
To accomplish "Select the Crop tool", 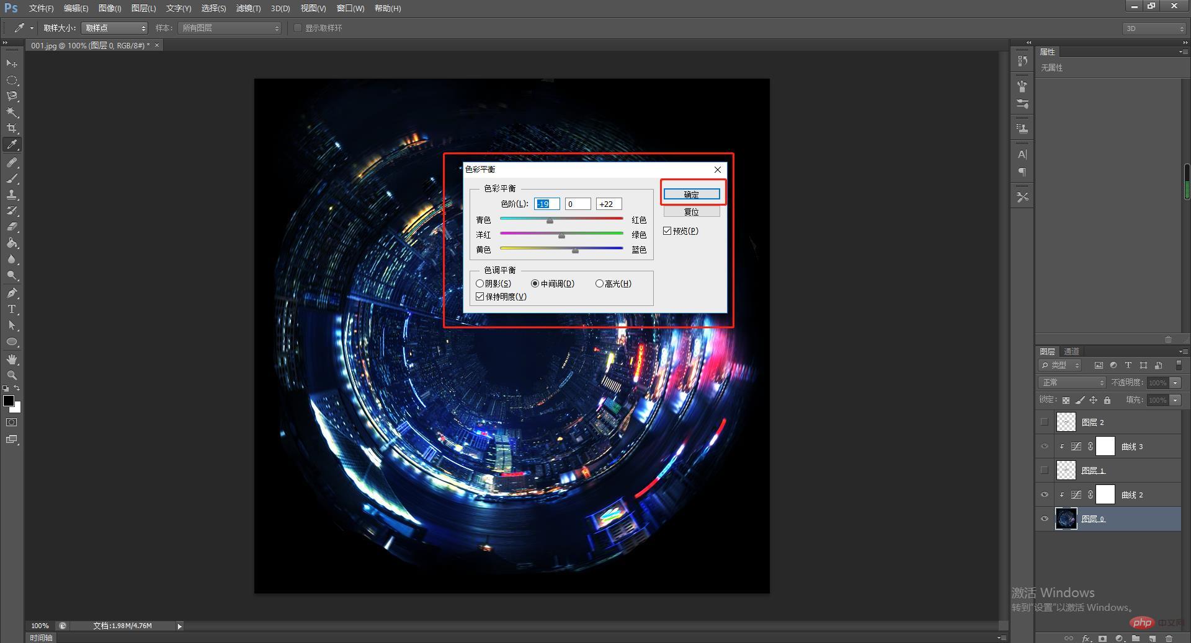I will pyautogui.click(x=12, y=129).
